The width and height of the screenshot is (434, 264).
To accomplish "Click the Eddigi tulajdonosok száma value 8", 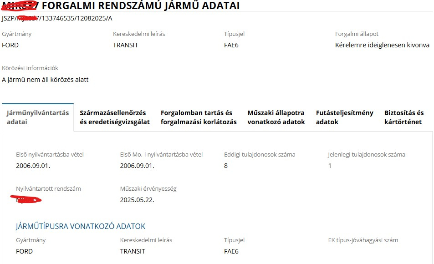I will [x=226, y=166].
